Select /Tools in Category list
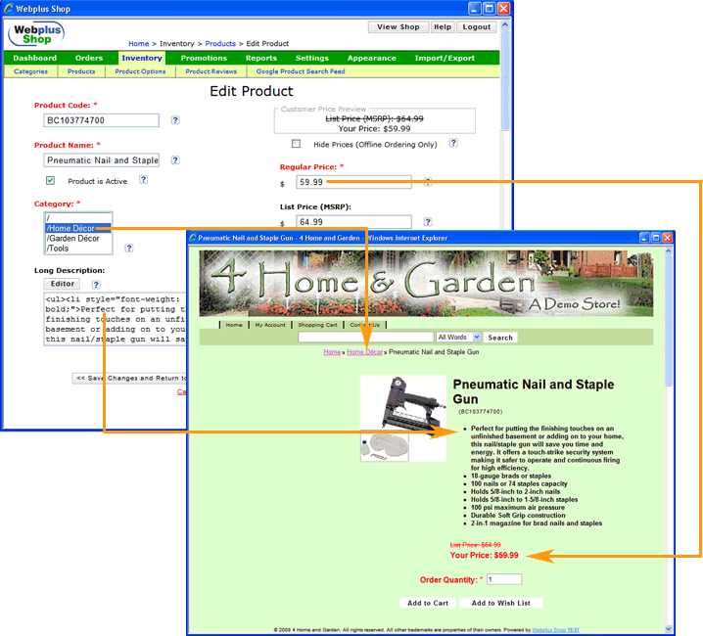This screenshot has height=636, width=703. point(78,248)
